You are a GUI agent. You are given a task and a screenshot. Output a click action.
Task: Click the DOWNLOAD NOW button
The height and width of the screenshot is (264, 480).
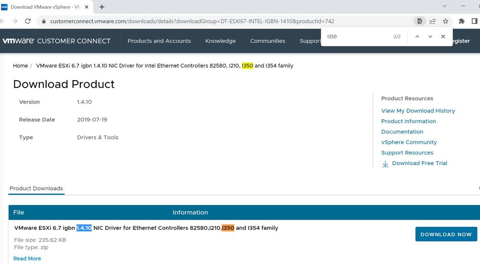pyautogui.click(x=446, y=234)
